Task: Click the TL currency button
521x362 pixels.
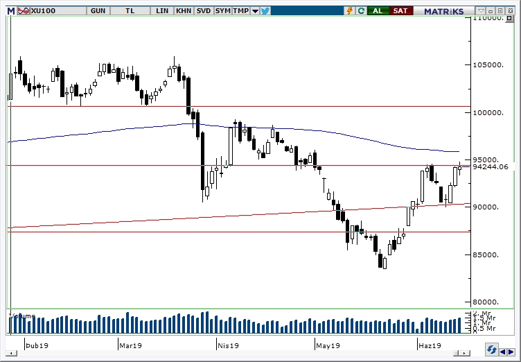Action: (x=130, y=11)
